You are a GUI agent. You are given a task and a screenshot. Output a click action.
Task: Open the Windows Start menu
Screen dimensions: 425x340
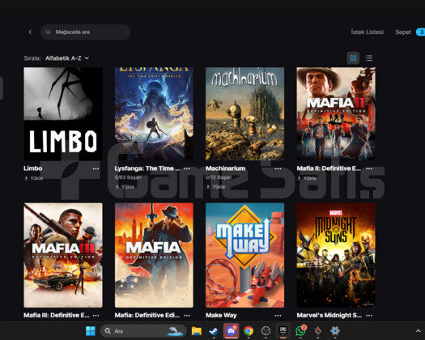(90, 331)
